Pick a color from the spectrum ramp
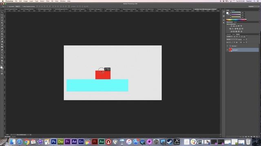The width and height of the screenshot is (261, 146). [237, 20]
